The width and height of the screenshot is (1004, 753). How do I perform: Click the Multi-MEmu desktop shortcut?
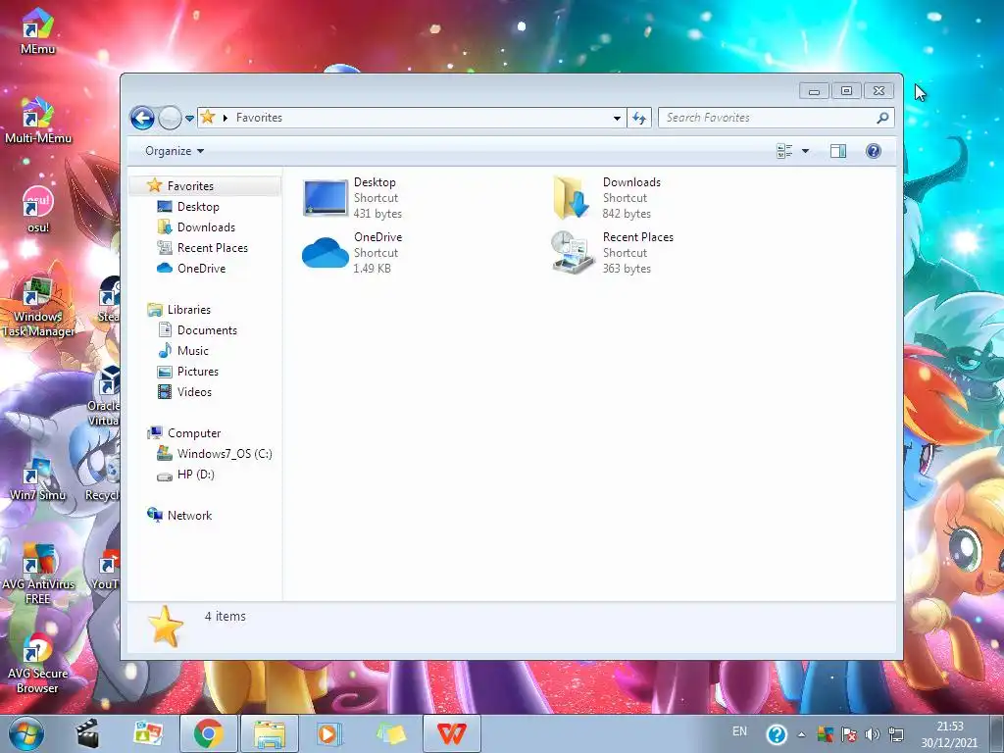(x=38, y=120)
